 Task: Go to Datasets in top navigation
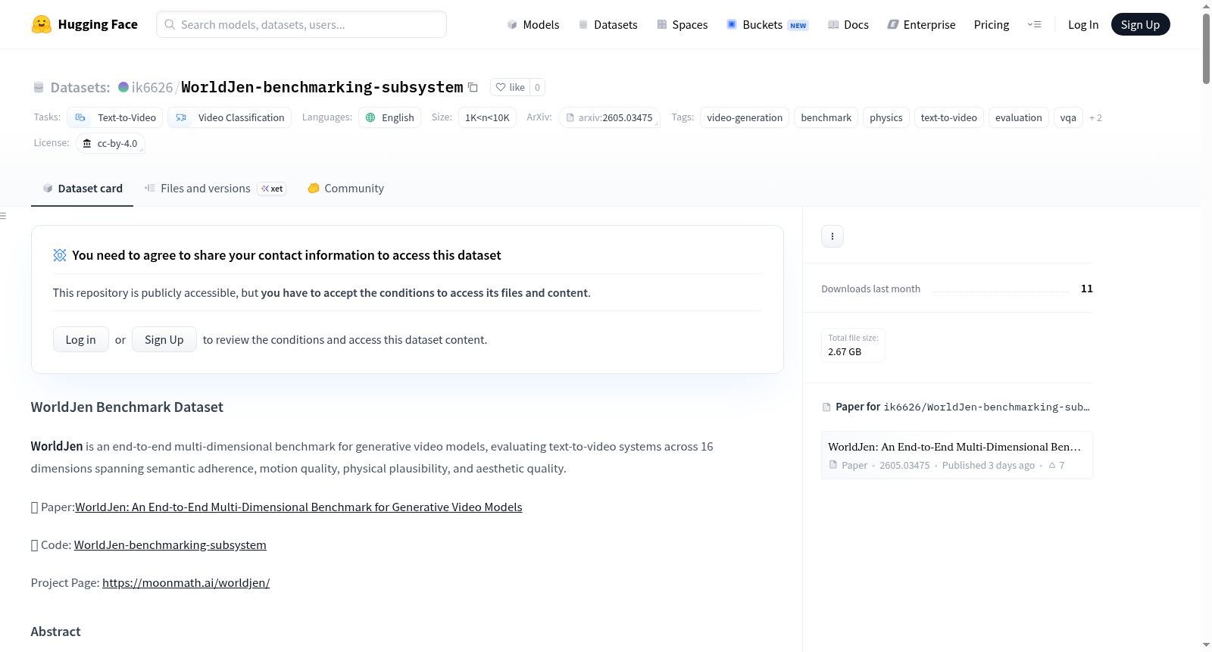click(x=608, y=24)
